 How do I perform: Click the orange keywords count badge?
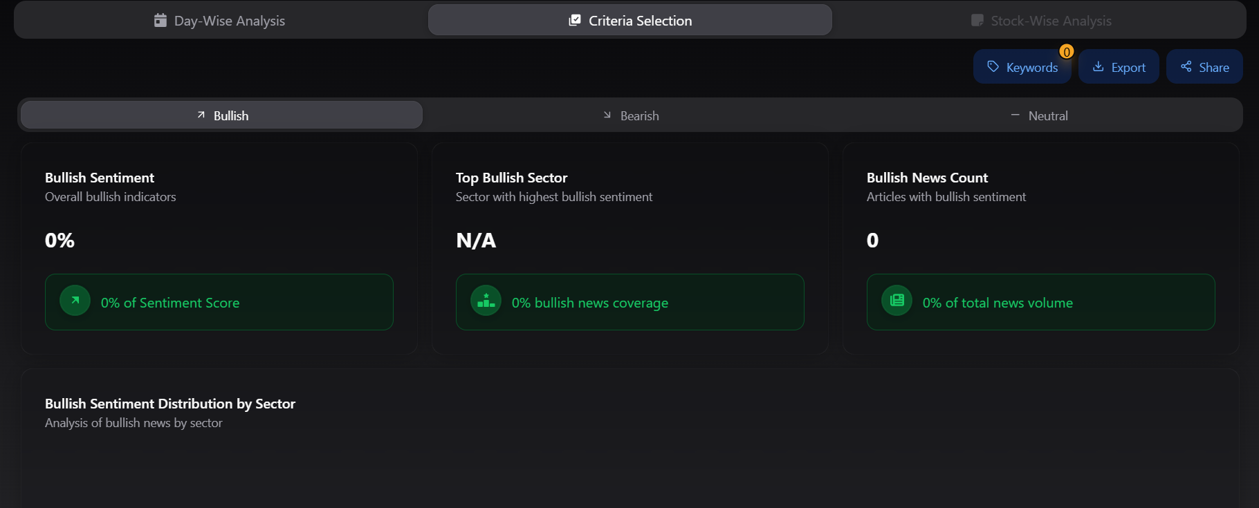tap(1066, 52)
